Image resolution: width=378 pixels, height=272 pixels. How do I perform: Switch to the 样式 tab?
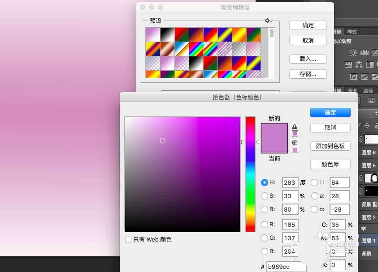pyautogui.click(x=352, y=32)
